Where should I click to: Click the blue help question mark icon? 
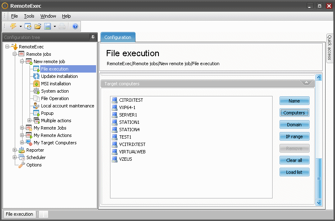(x=75, y=26)
